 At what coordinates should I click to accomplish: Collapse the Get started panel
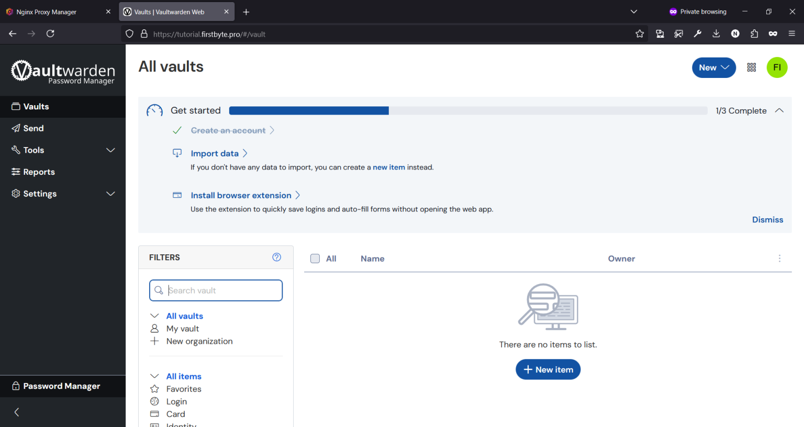click(x=779, y=110)
